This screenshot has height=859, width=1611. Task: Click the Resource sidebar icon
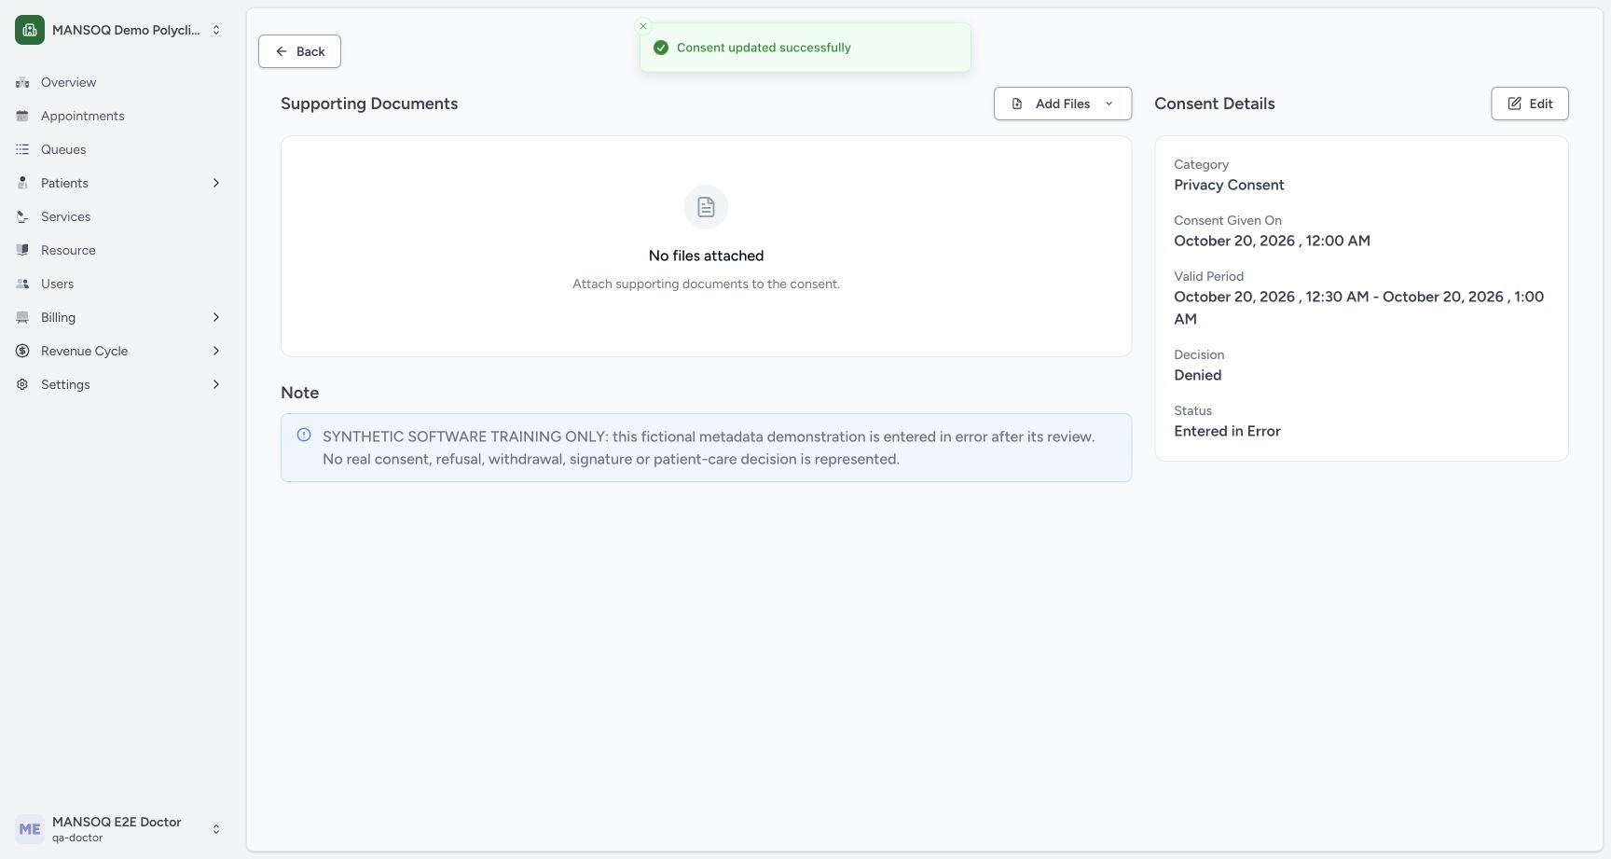tap(22, 250)
